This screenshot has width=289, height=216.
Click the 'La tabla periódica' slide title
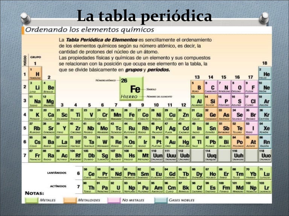(144, 16)
